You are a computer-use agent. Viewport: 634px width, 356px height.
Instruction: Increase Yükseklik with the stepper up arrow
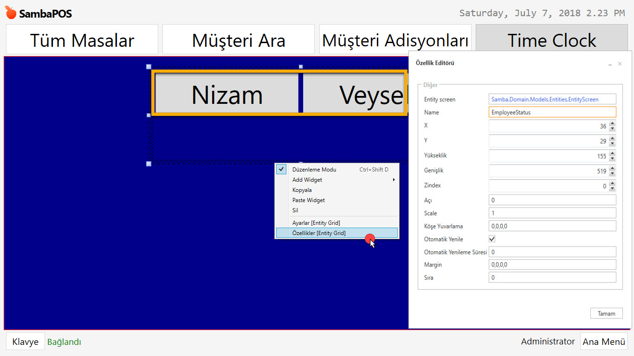(x=612, y=153)
